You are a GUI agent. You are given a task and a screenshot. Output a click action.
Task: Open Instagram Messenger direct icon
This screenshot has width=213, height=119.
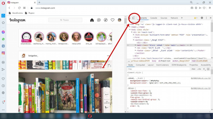click(x=99, y=20)
